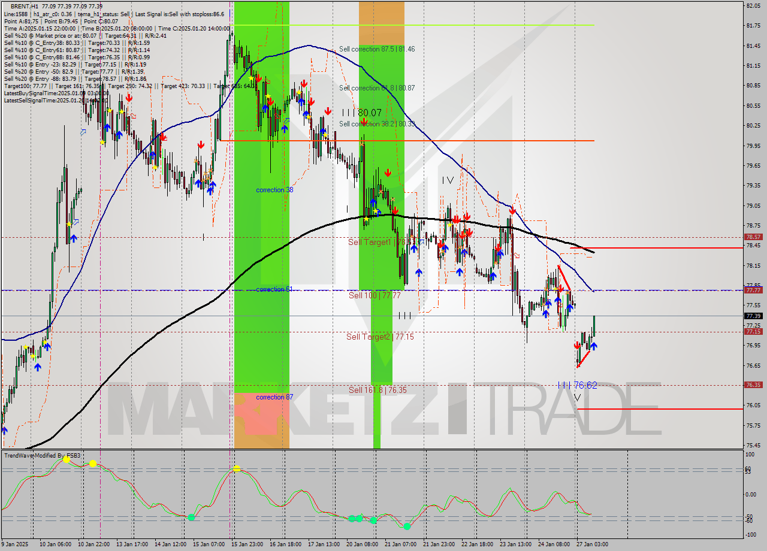Click the current price tag 77.39
Image resolution: width=767 pixels, height=551 pixels.
(x=753, y=316)
